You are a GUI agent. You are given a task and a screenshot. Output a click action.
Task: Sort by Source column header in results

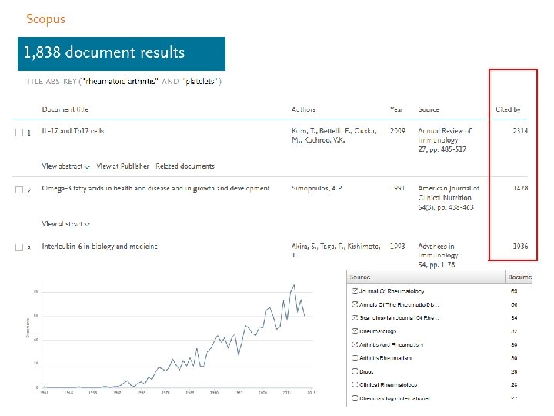point(429,109)
